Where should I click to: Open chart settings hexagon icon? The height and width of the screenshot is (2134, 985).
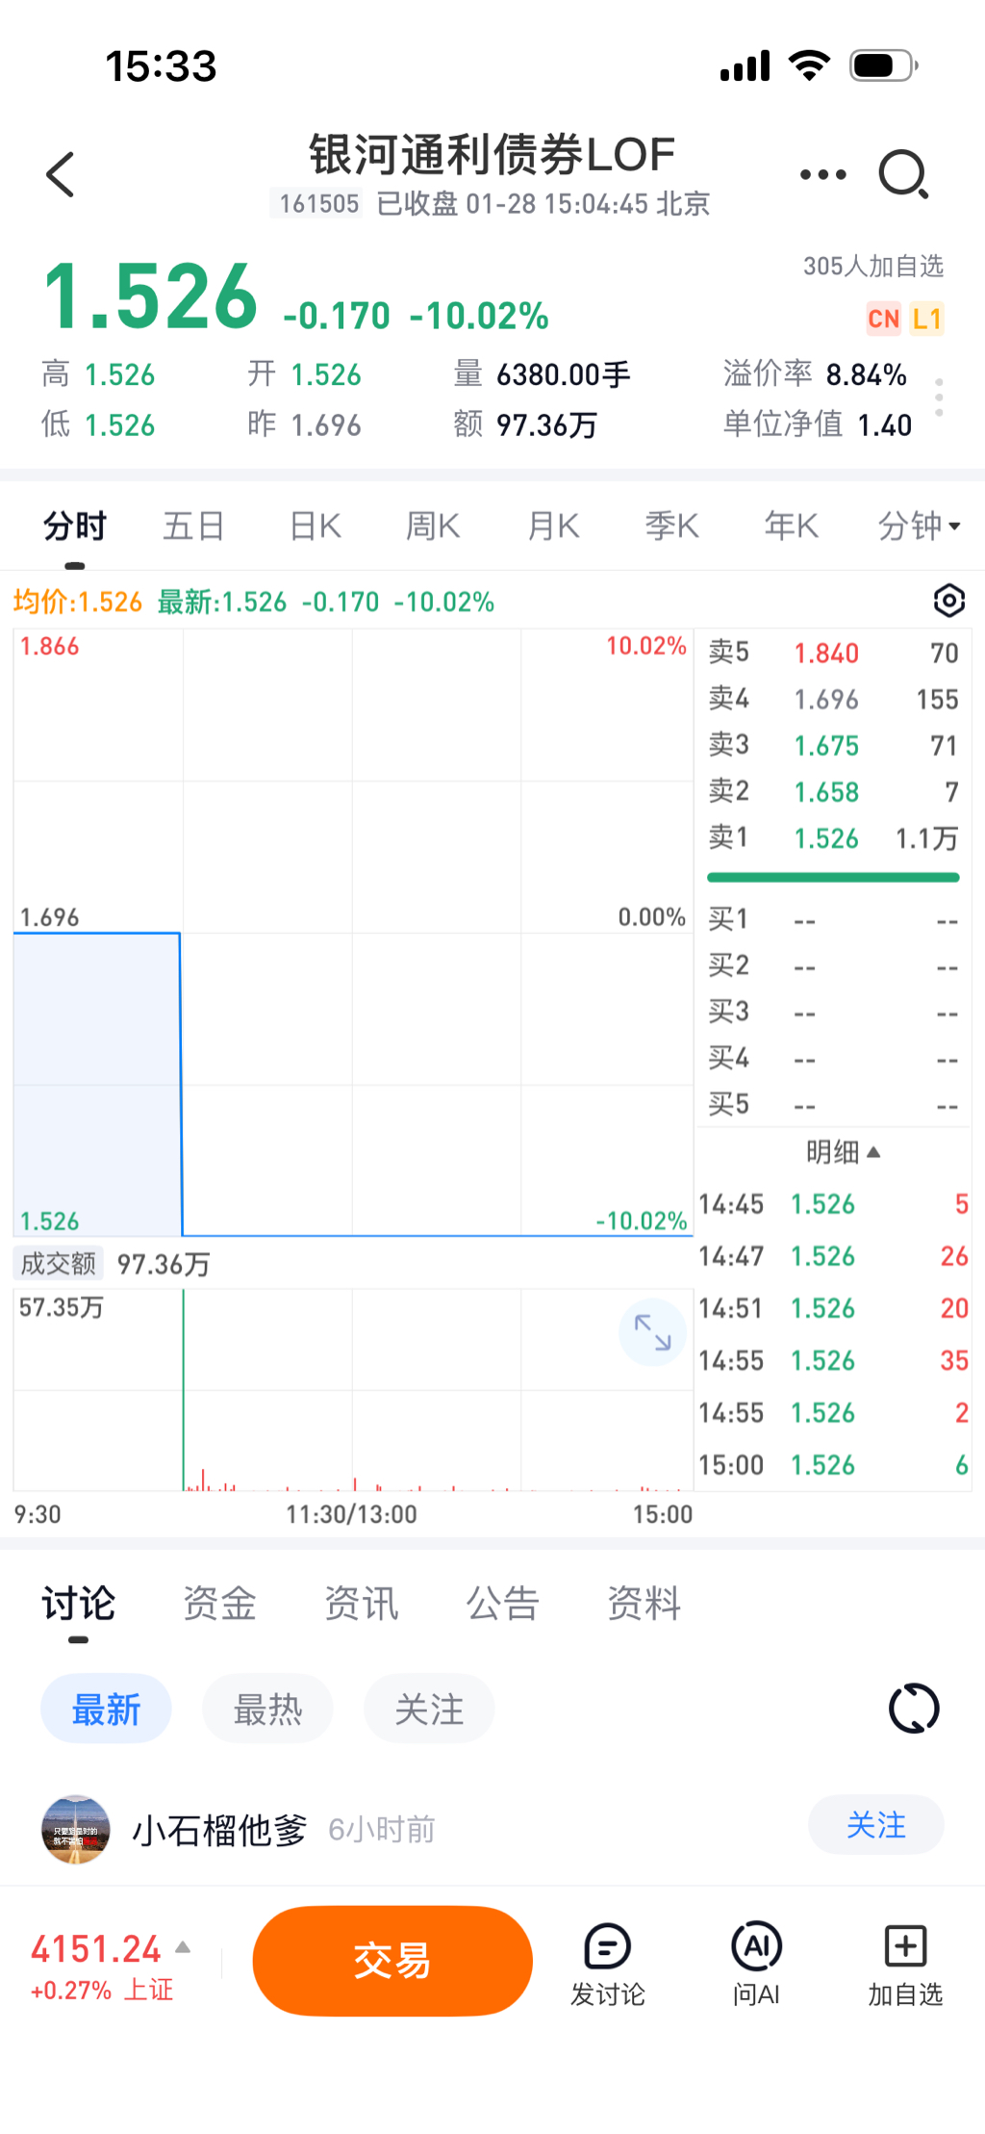click(948, 601)
